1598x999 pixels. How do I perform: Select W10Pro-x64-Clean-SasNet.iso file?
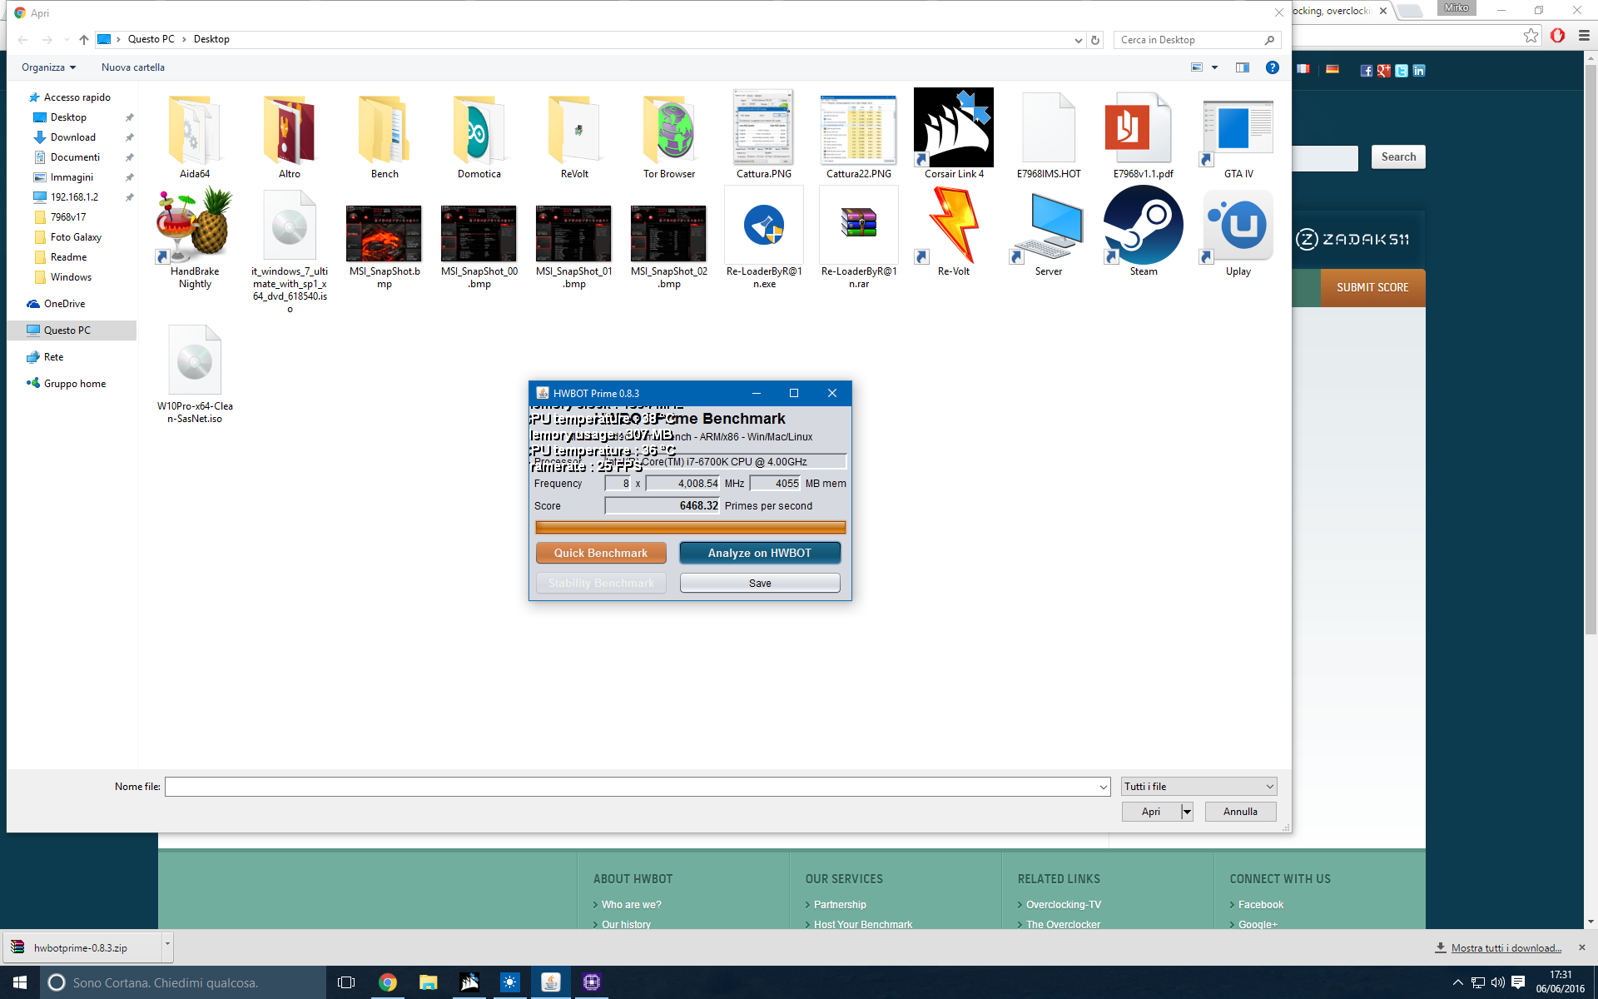pos(195,375)
